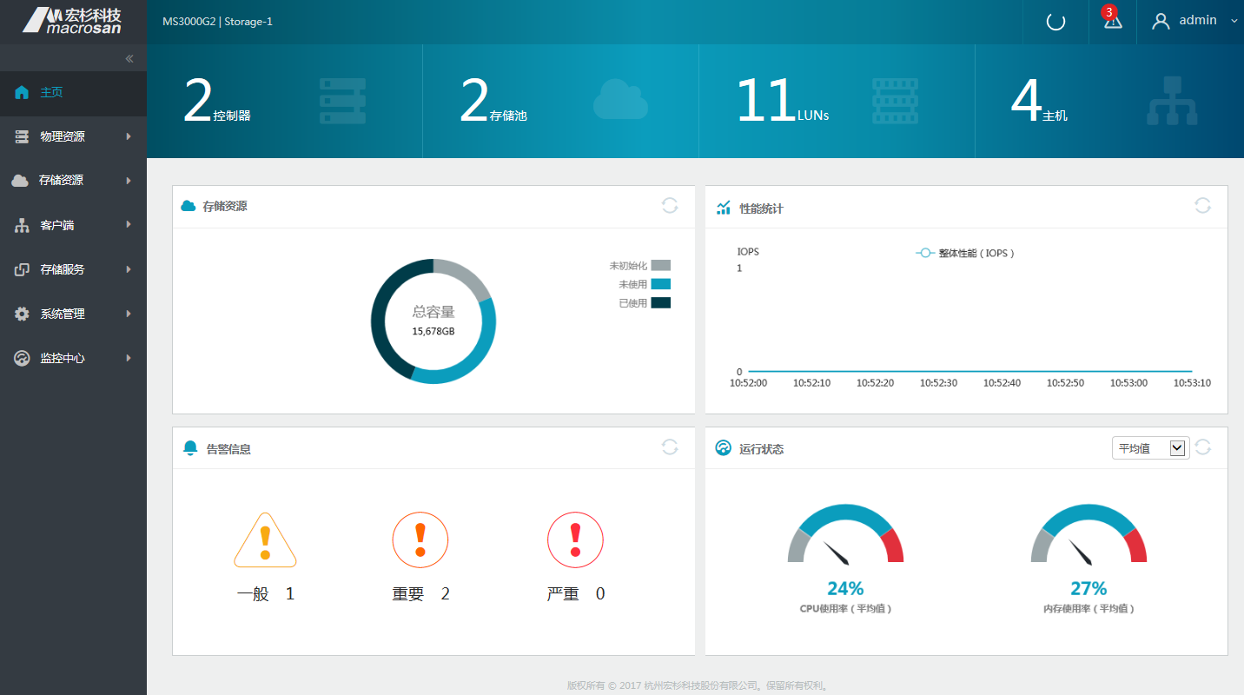Click the alarm bell notification icon
Viewport: 1244px width, 695px height.
(1112, 22)
